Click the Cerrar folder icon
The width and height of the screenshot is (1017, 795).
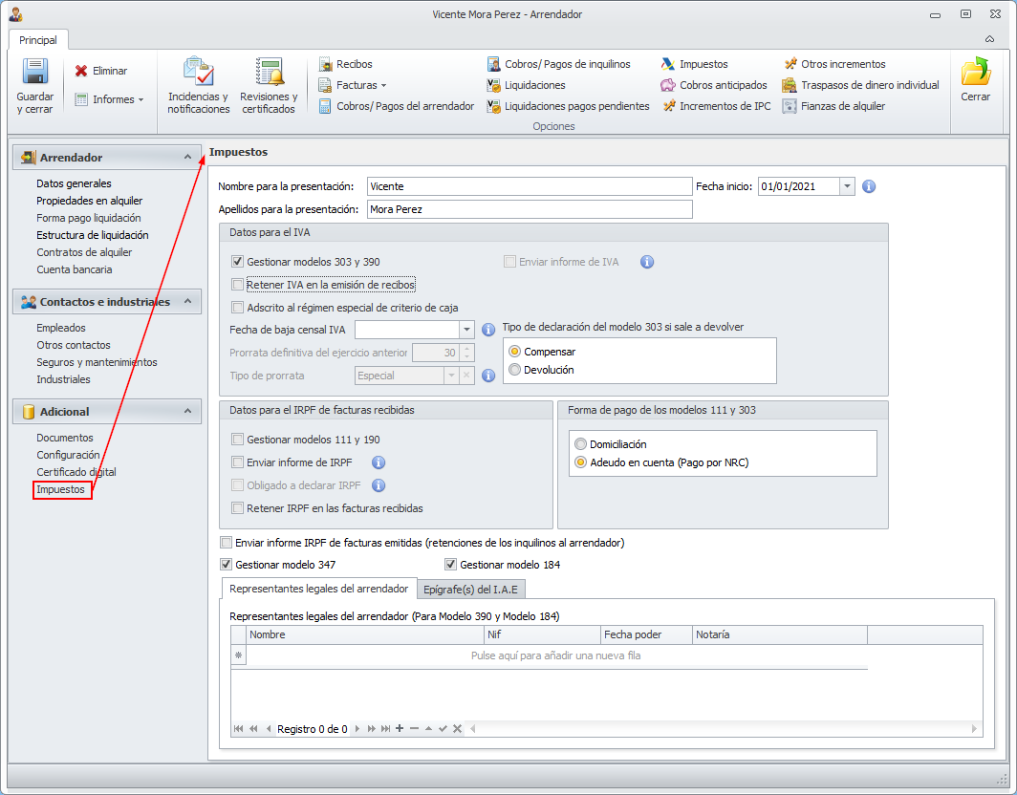976,72
